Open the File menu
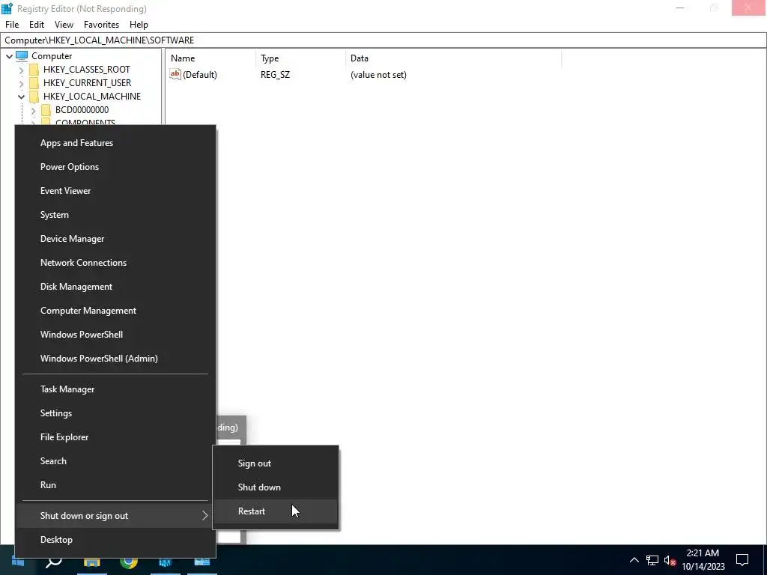This screenshot has width=767, height=575. (12, 25)
